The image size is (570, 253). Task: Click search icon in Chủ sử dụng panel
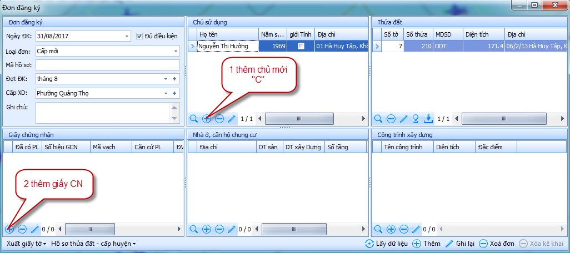click(x=194, y=118)
